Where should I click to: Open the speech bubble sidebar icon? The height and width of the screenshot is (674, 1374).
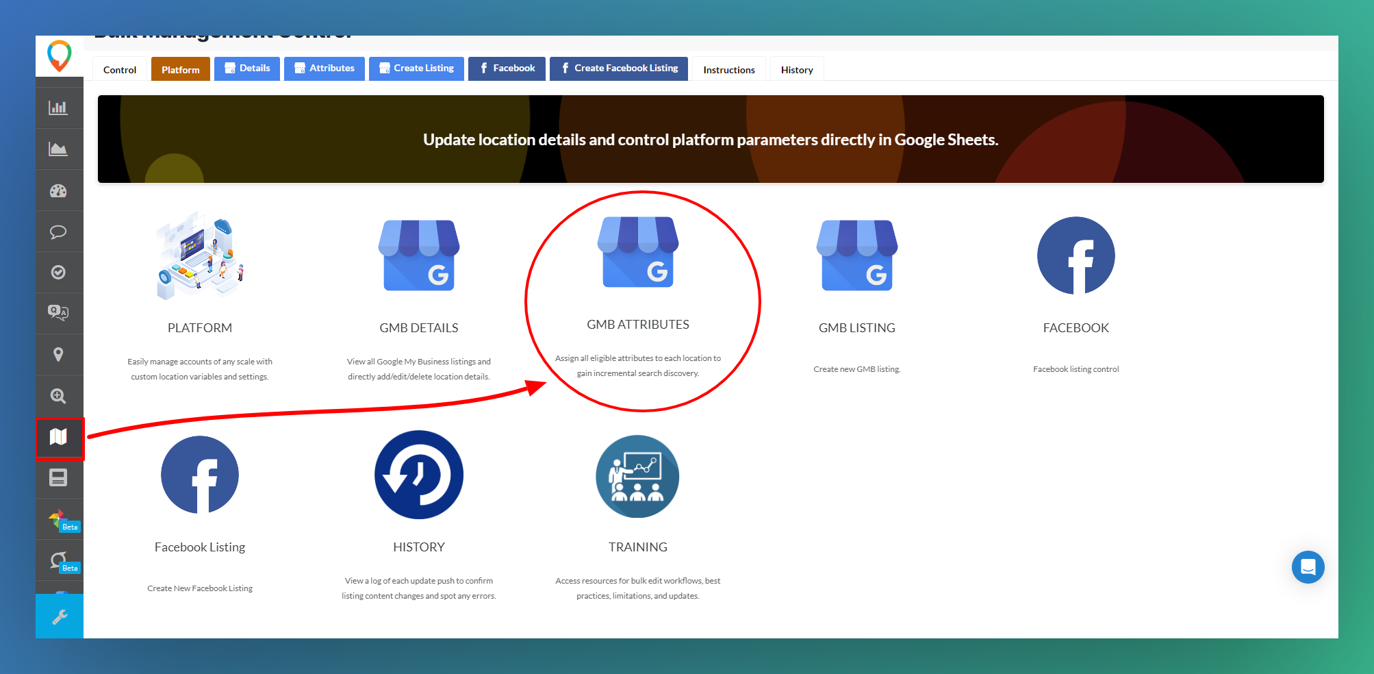tap(58, 232)
